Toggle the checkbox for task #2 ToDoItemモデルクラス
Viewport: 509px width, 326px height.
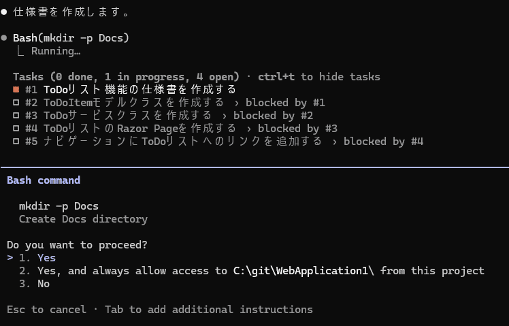click(16, 103)
